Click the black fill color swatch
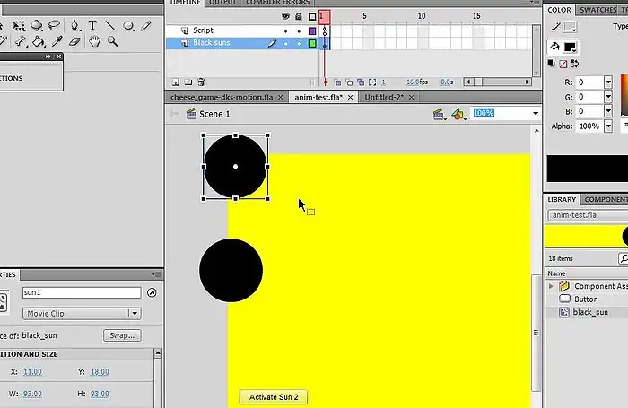The height and width of the screenshot is (408, 628). pyautogui.click(x=571, y=48)
